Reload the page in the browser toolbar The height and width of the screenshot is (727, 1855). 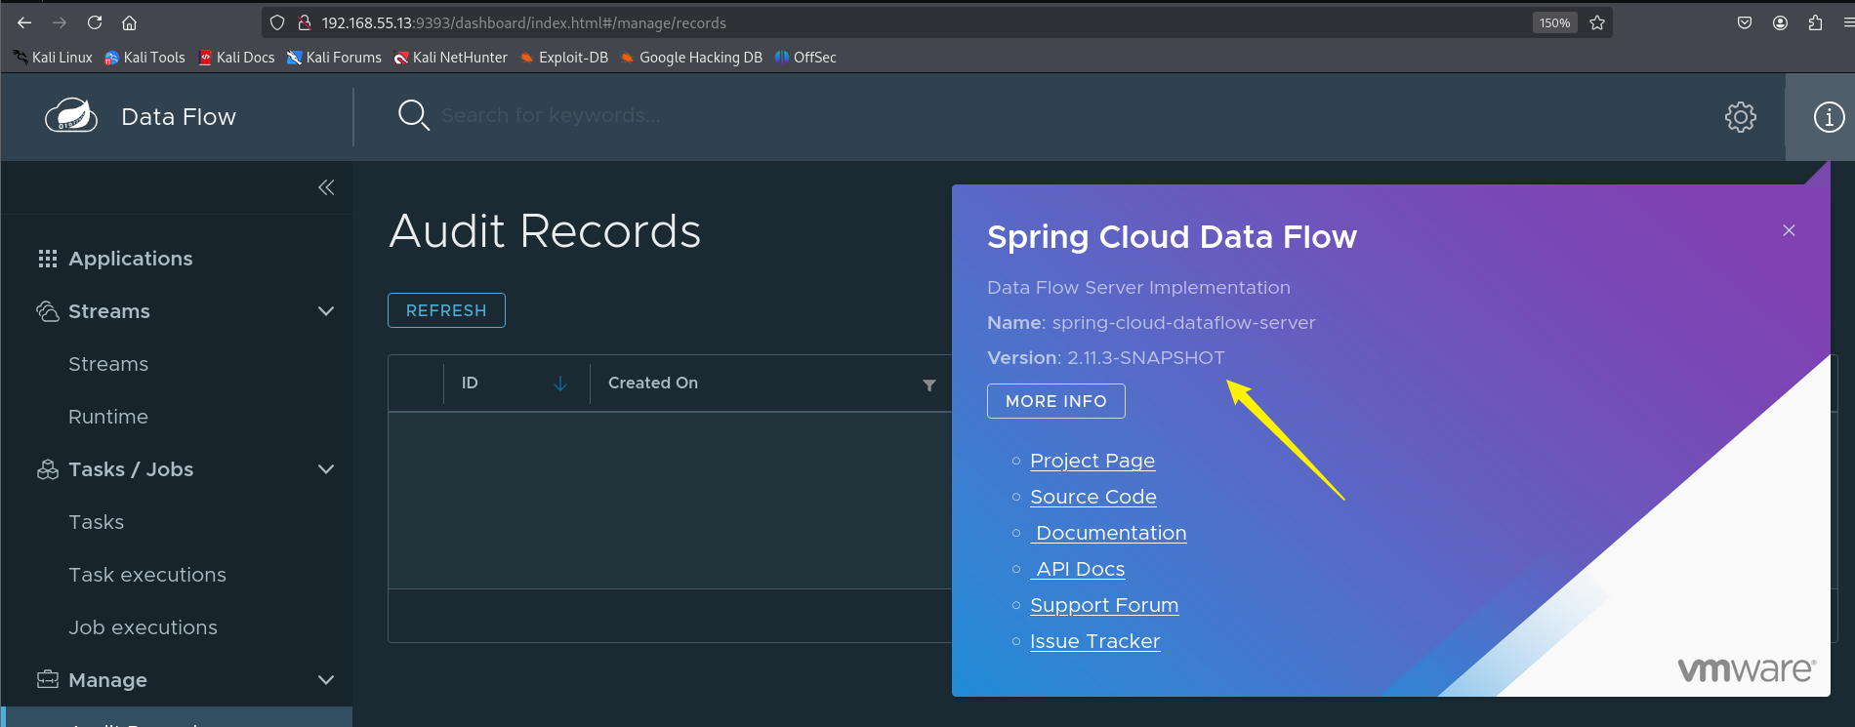(95, 22)
